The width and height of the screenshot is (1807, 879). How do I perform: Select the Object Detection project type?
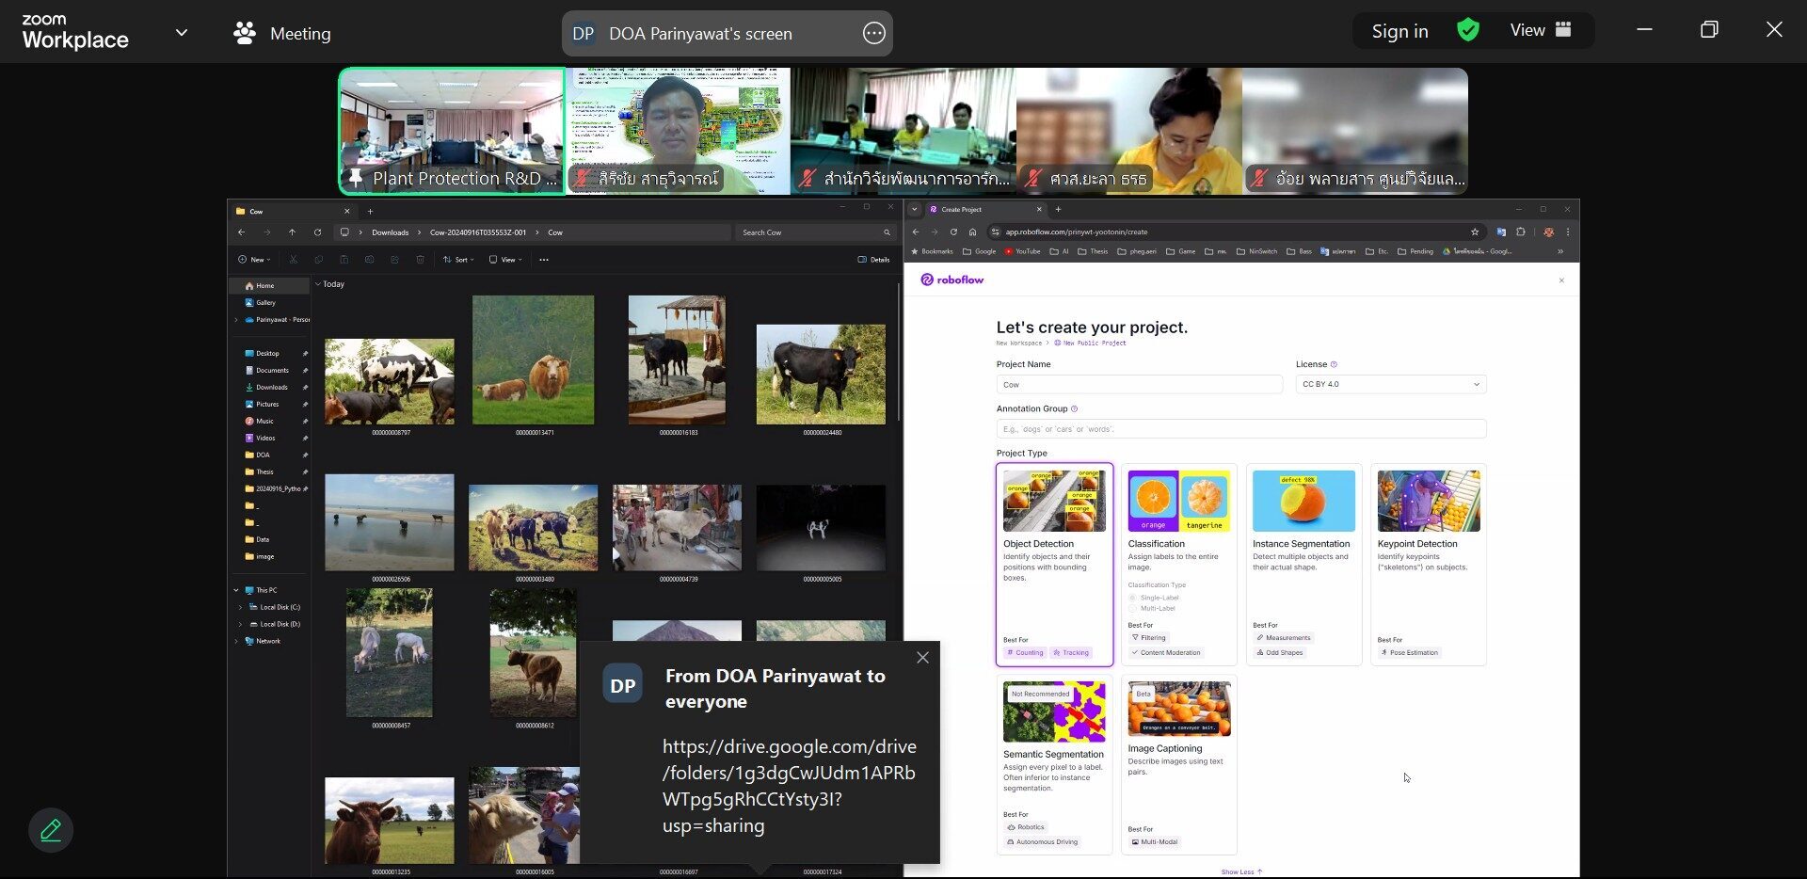[x=1054, y=565]
